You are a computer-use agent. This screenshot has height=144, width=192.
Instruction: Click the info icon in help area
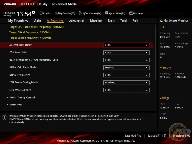pyautogui.click(x=4, y=118)
